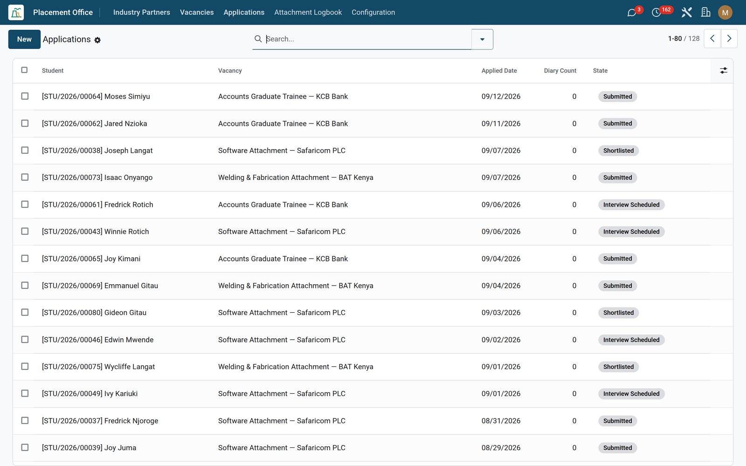The image size is (746, 466).
Task: Open the chat messages icon
Action: point(632,13)
